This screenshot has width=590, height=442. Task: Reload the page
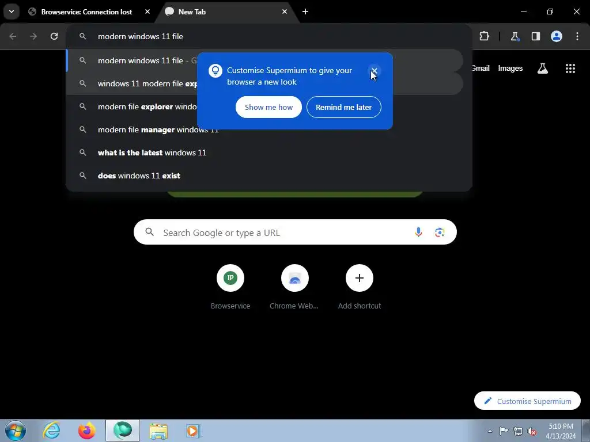[x=54, y=36]
